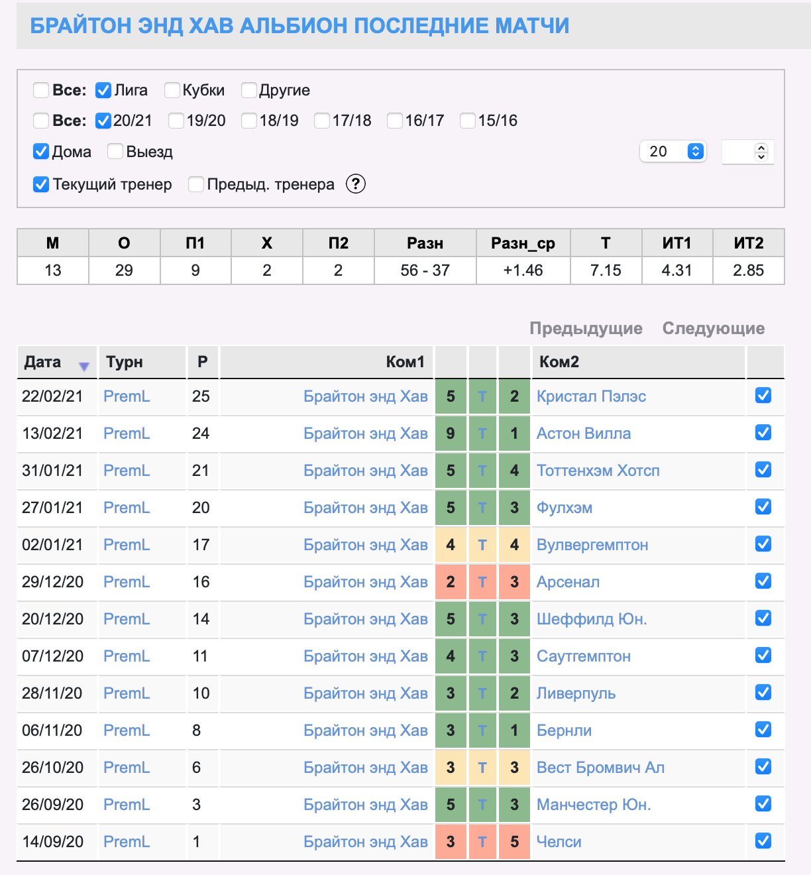Image resolution: width=811 pixels, height=875 pixels.
Task: Go to Предыдущие matches
Action: pos(586,328)
